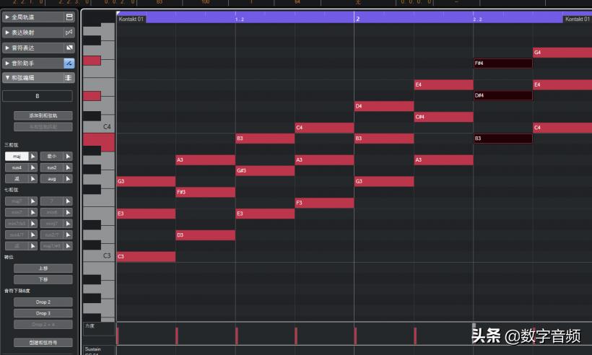Click arrow tool beside maj chord button
Screen dimensions: 592x355
pos(32,156)
